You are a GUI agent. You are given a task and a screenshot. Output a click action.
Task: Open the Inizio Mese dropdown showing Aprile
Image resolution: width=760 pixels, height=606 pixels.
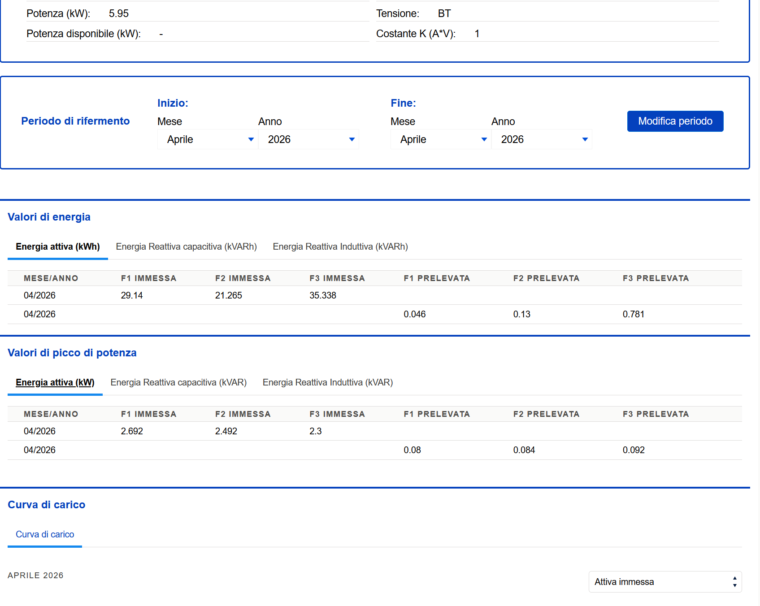(208, 139)
